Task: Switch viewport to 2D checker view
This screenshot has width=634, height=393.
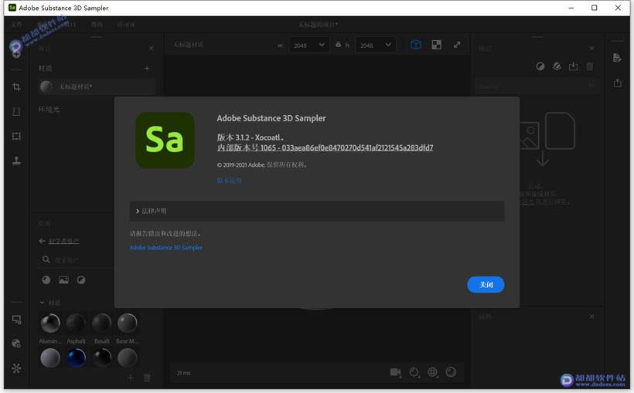Action: coord(437,45)
